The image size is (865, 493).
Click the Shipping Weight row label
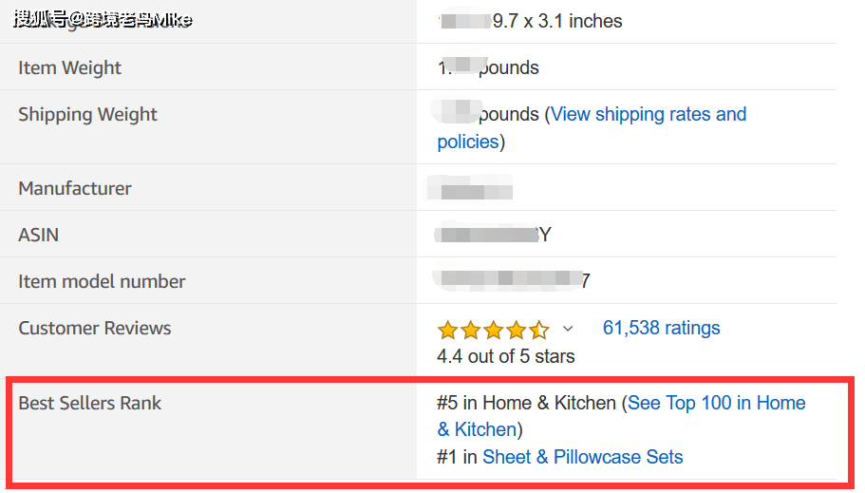87,115
